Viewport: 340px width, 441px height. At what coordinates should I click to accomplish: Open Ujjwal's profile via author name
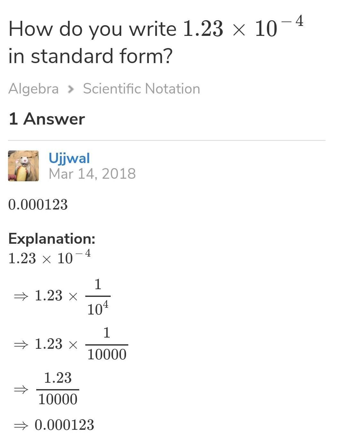coord(69,158)
